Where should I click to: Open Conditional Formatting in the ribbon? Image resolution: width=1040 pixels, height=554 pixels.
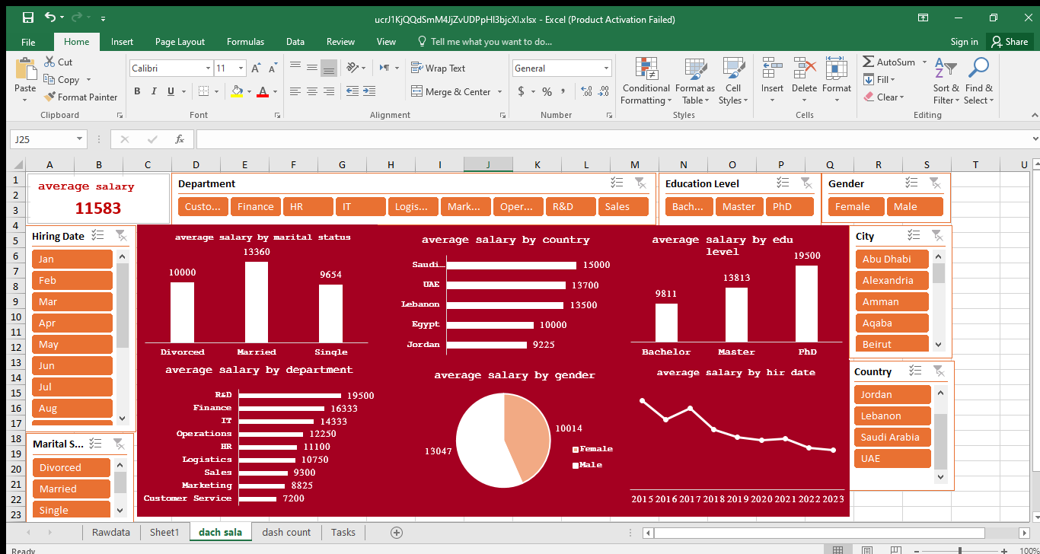(646, 81)
